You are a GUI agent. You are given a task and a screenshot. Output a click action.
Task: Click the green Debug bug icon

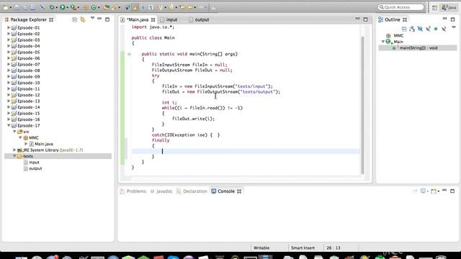pos(52,8)
